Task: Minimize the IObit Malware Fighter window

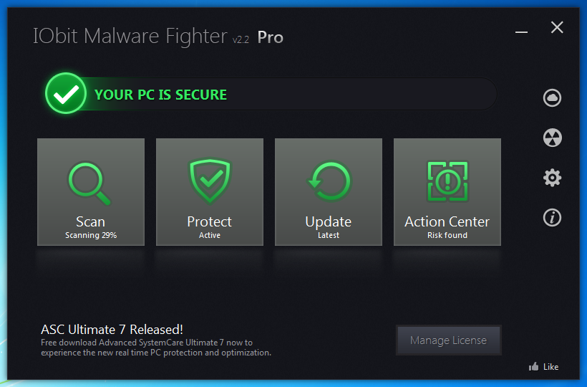Action: (x=521, y=32)
